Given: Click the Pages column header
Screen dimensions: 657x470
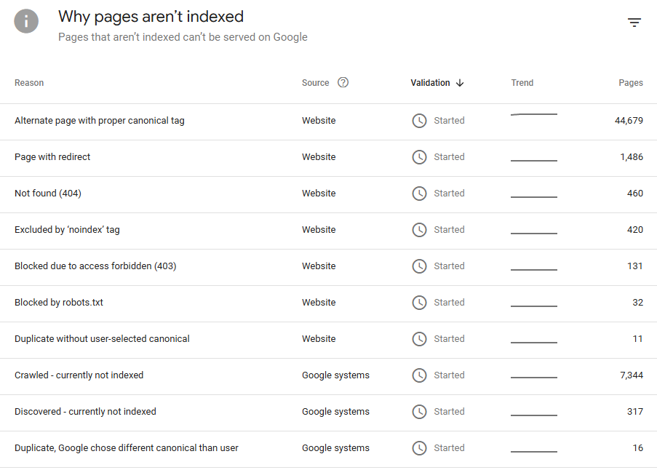Looking at the screenshot, I should [630, 83].
